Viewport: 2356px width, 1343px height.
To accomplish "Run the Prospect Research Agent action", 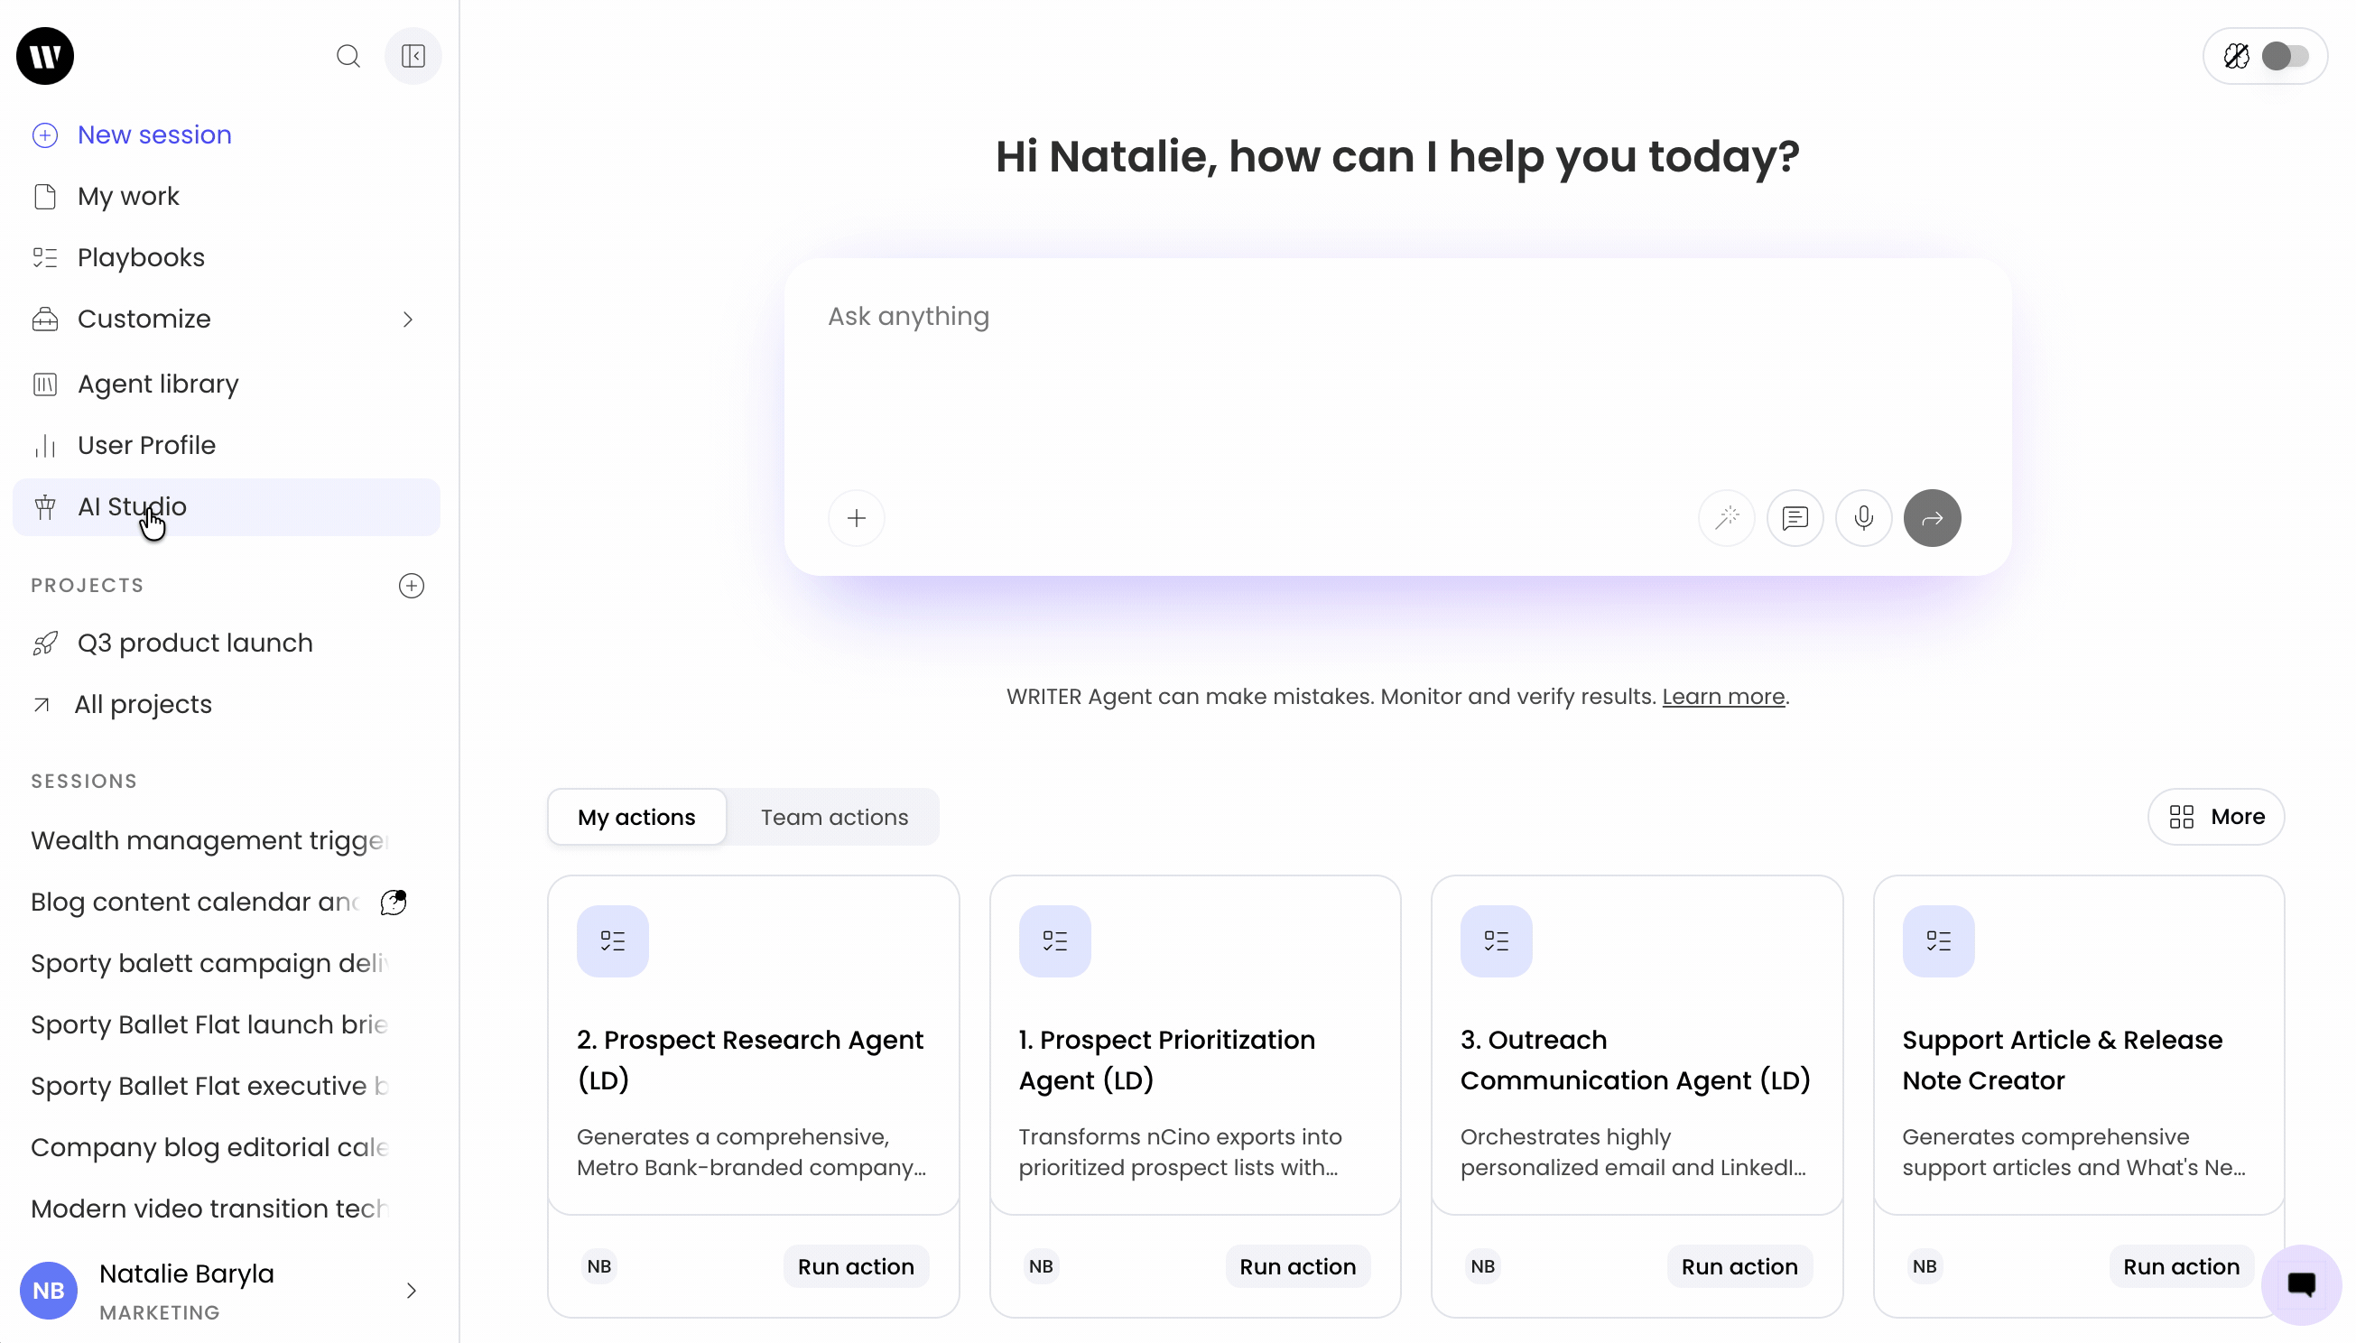I will (856, 1266).
